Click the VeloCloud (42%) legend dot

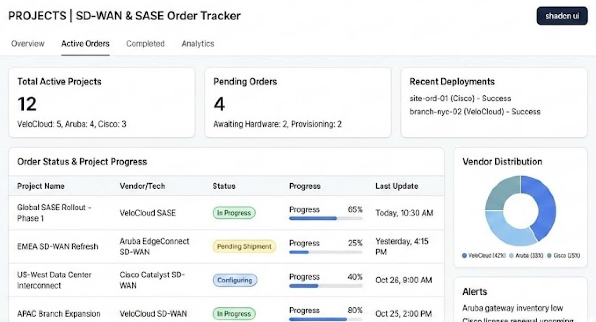(465, 256)
